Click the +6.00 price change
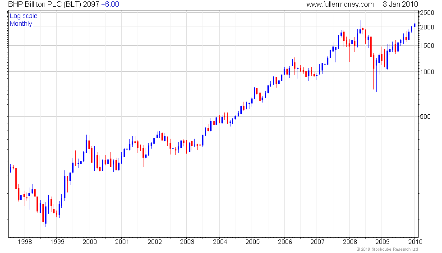 [110, 4]
